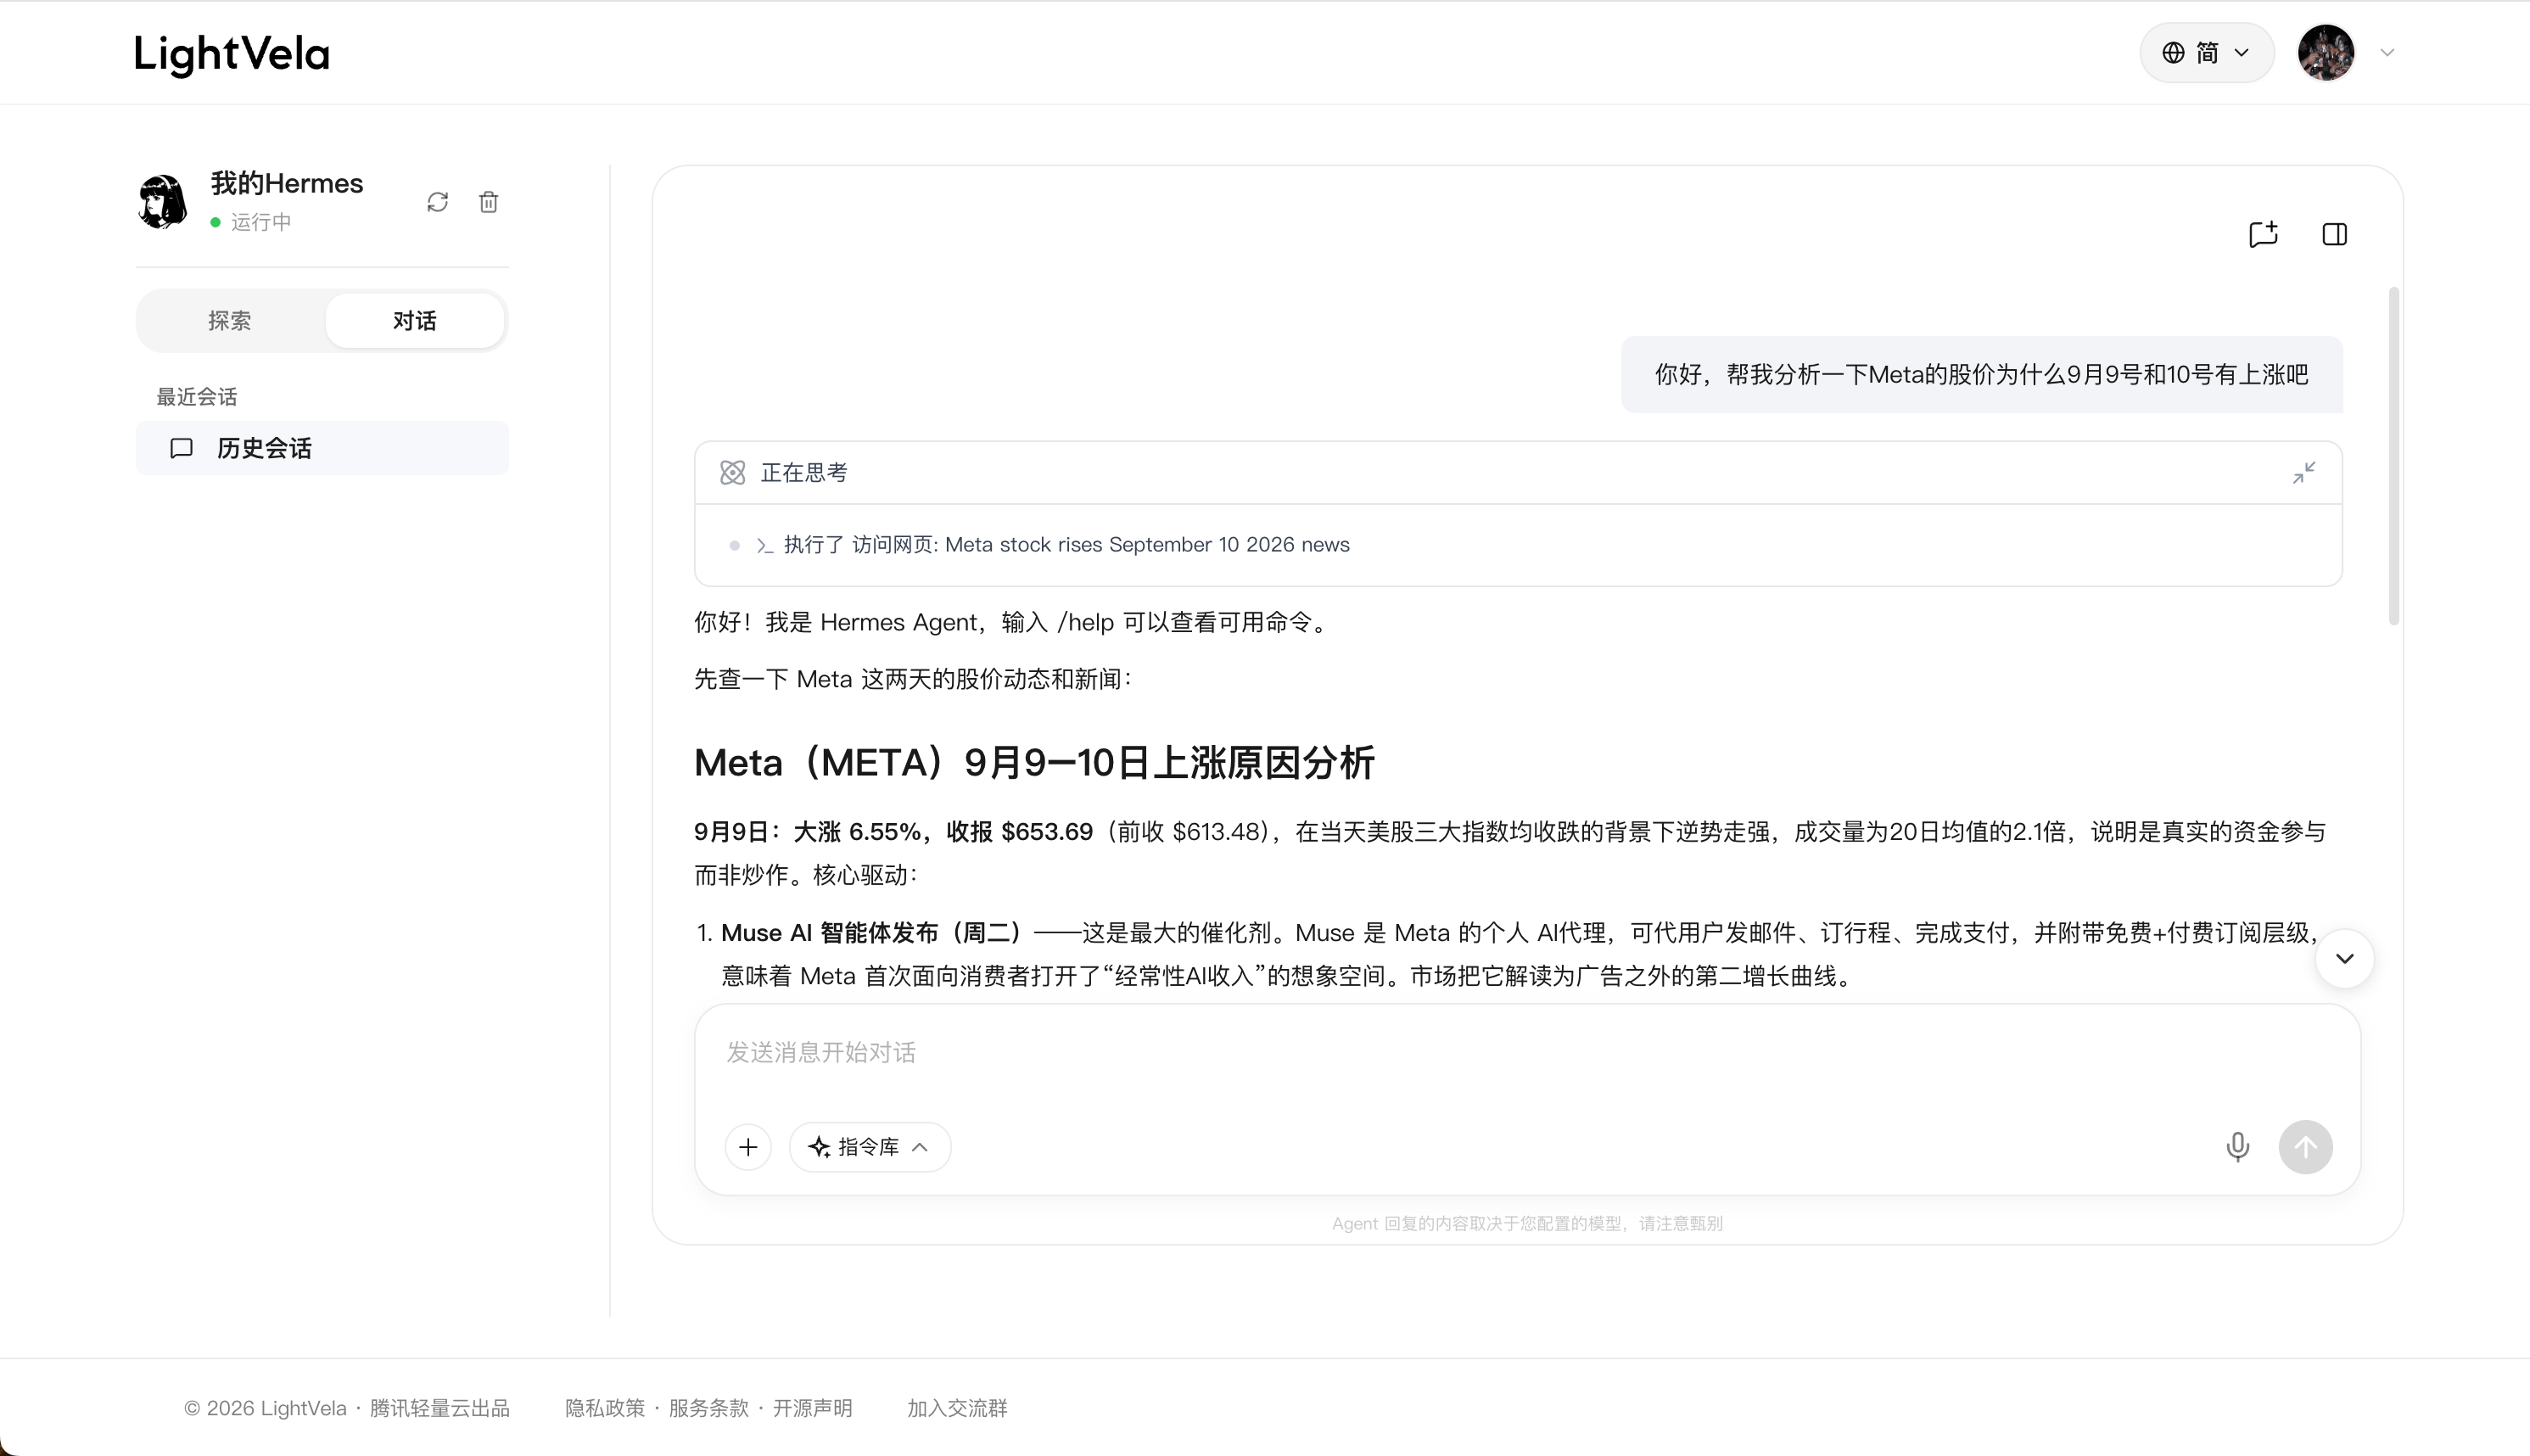The height and width of the screenshot is (1456, 2530).
Task: Click the chat bubble icon beside 历史会话
Action: (x=181, y=448)
